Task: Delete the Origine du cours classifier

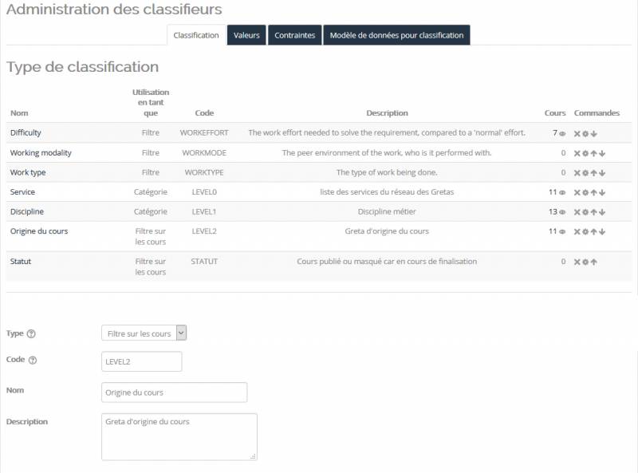Action: 577,231
